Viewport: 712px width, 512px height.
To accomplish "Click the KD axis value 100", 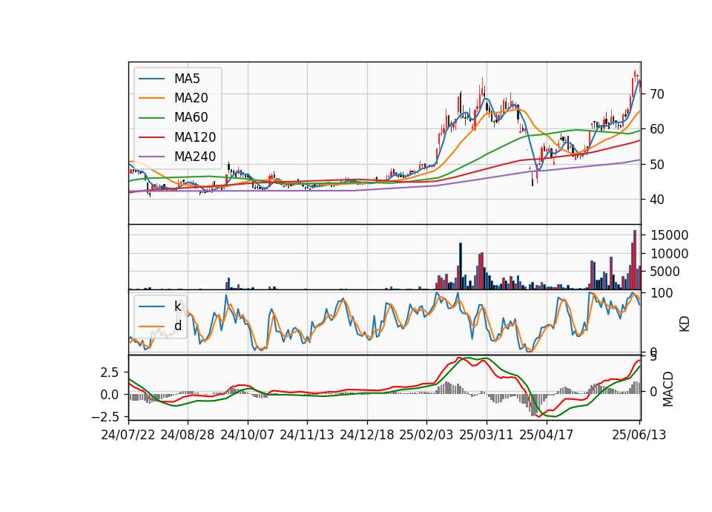I will pyautogui.click(x=661, y=294).
